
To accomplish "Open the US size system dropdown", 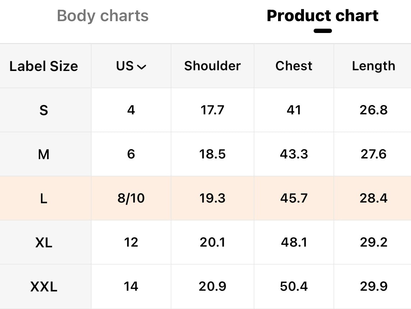I will [131, 66].
